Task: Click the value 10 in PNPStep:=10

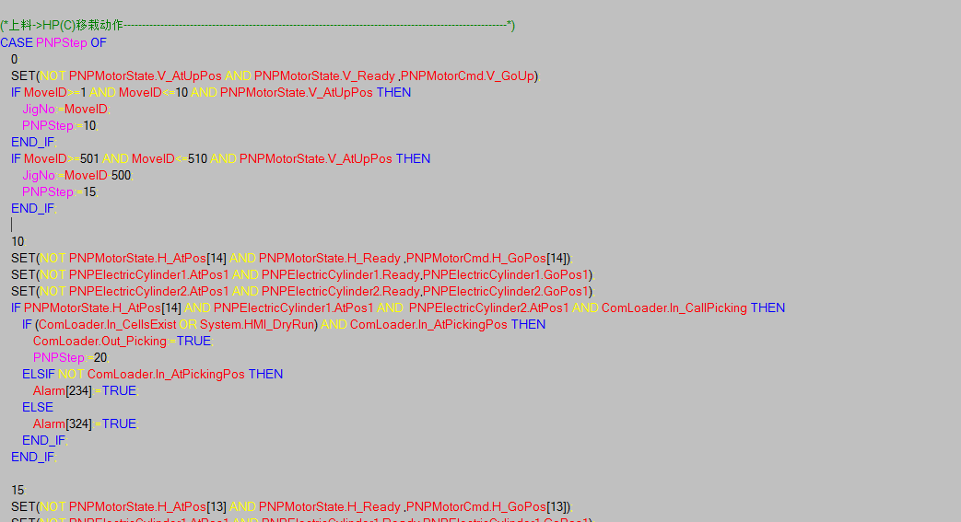Action: [x=89, y=125]
